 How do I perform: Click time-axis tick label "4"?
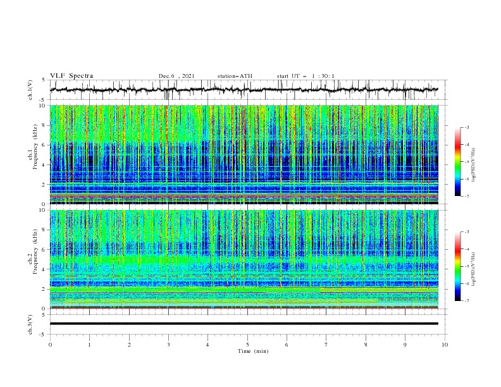[x=207, y=345]
